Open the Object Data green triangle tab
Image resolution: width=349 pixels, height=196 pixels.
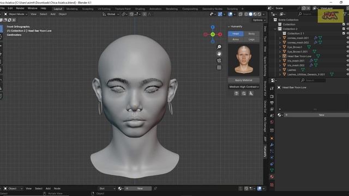point(272,170)
